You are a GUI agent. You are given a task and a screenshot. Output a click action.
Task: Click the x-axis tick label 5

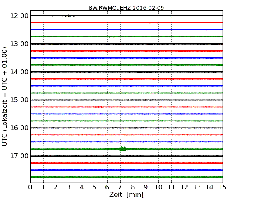tap(95, 187)
